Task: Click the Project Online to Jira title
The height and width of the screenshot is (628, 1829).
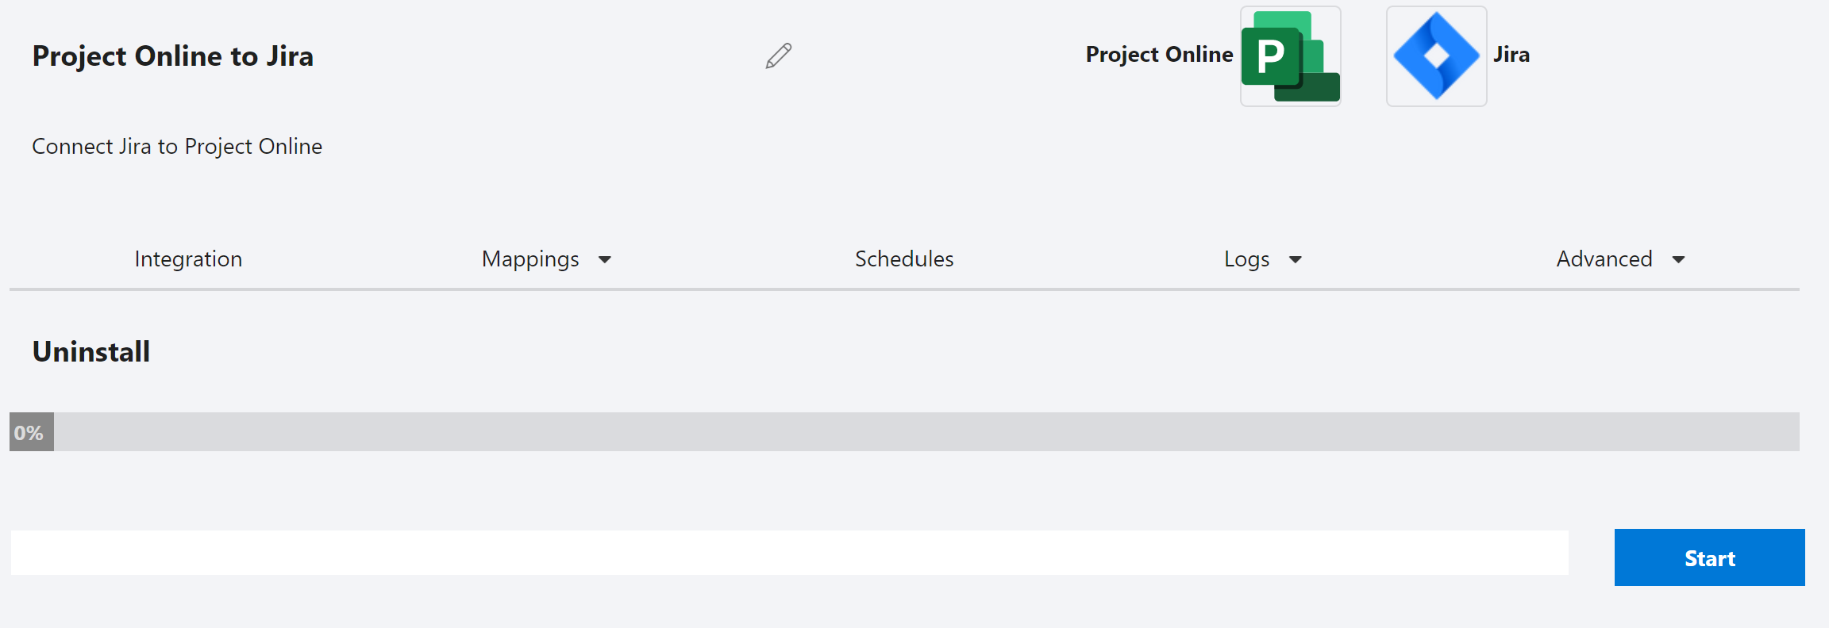Action: click(x=172, y=56)
